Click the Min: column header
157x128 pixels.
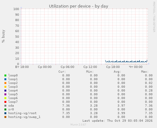click(x=90, y=72)
